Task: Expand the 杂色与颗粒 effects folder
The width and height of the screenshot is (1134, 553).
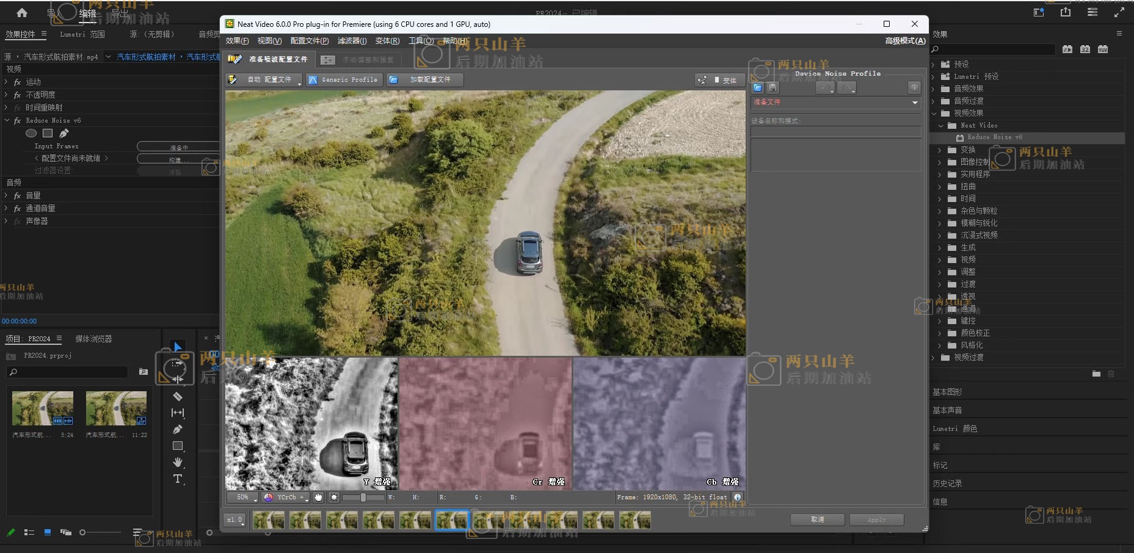Action: (940, 211)
